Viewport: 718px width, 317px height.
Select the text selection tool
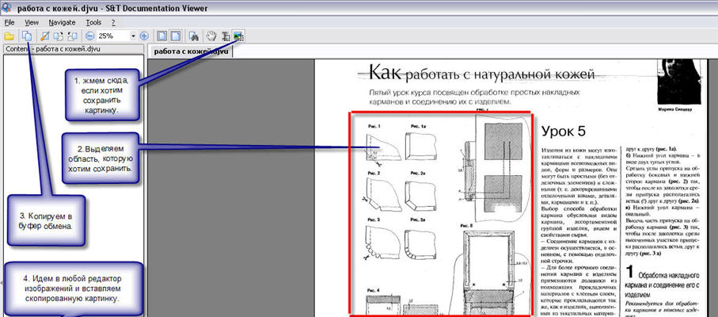pos(225,36)
